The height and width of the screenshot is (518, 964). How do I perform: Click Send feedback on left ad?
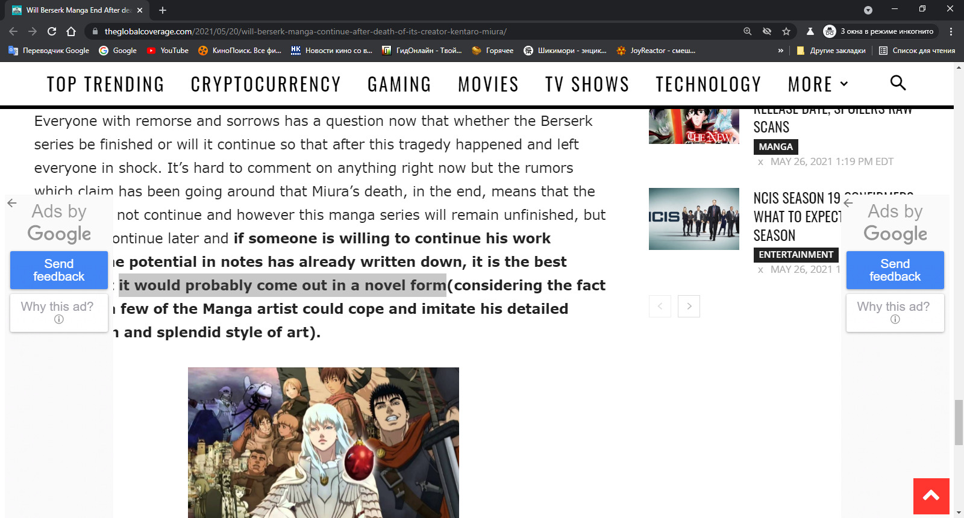pyautogui.click(x=59, y=270)
